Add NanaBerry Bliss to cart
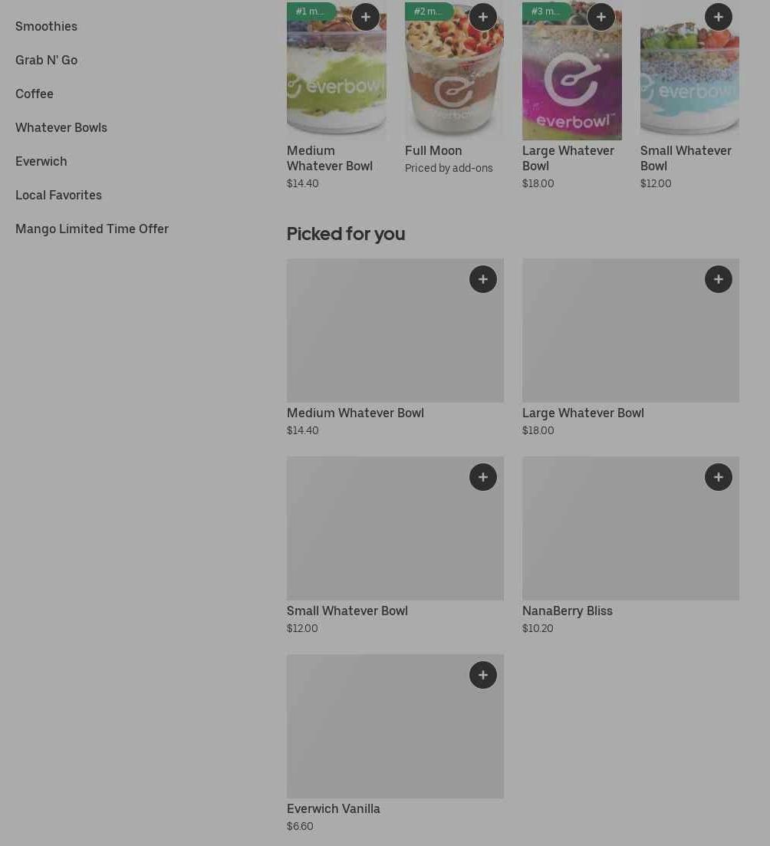The height and width of the screenshot is (846, 770). tap(719, 477)
